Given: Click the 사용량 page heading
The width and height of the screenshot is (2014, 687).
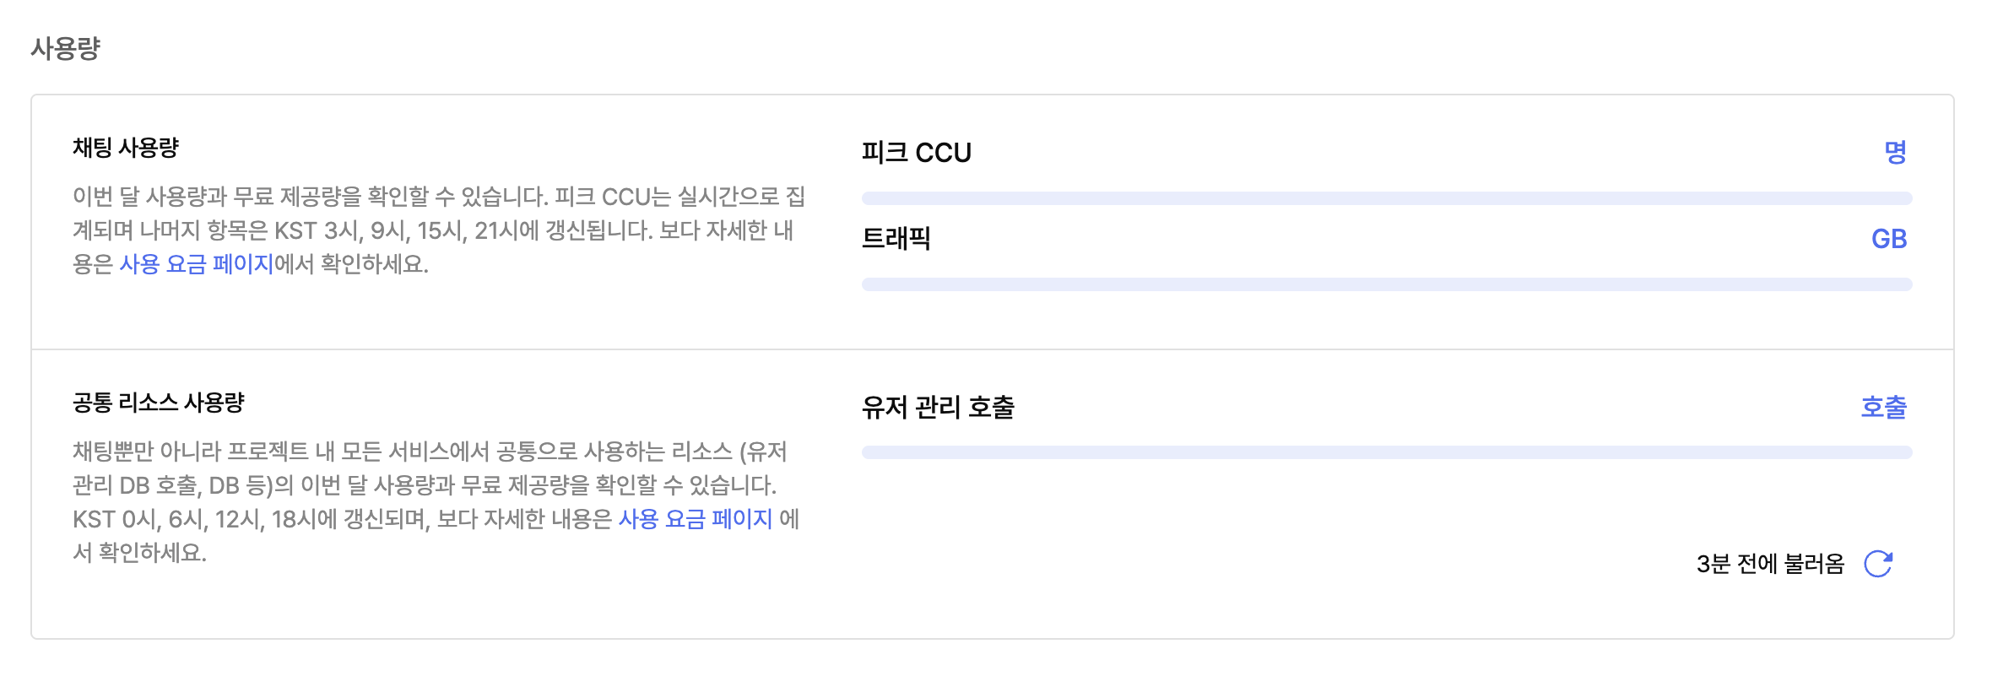Looking at the screenshot, I should [65, 48].
